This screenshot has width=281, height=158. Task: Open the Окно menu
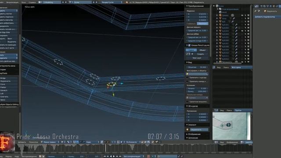click(x=23, y=2)
